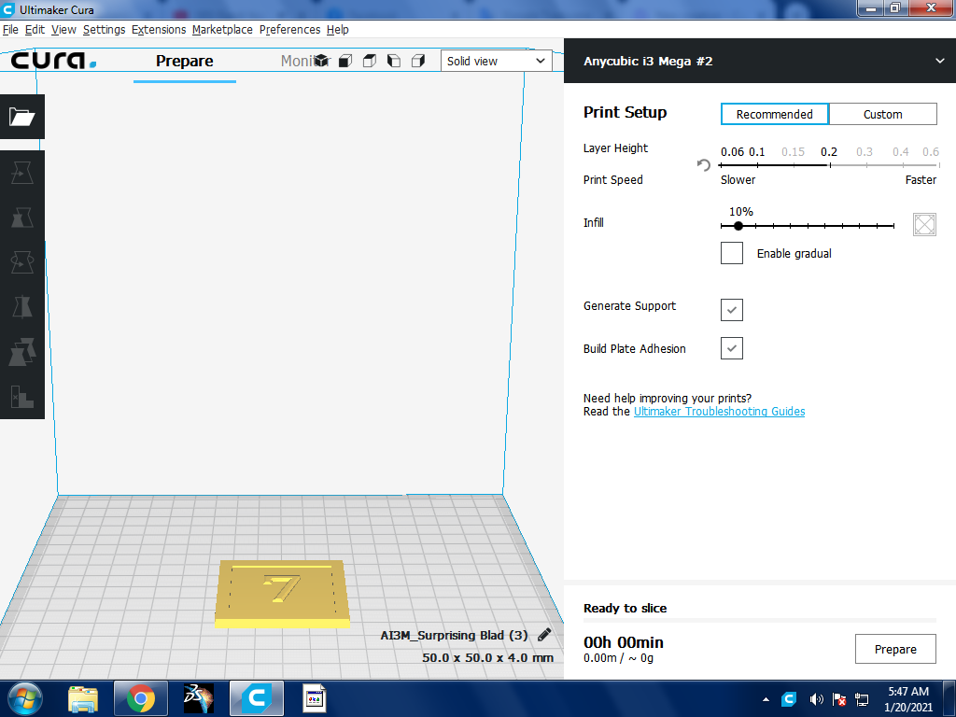Click the volume speaker tray icon
Image resolution: width=956 pixels, height=717 pixels.
click(x=816, y=699)
